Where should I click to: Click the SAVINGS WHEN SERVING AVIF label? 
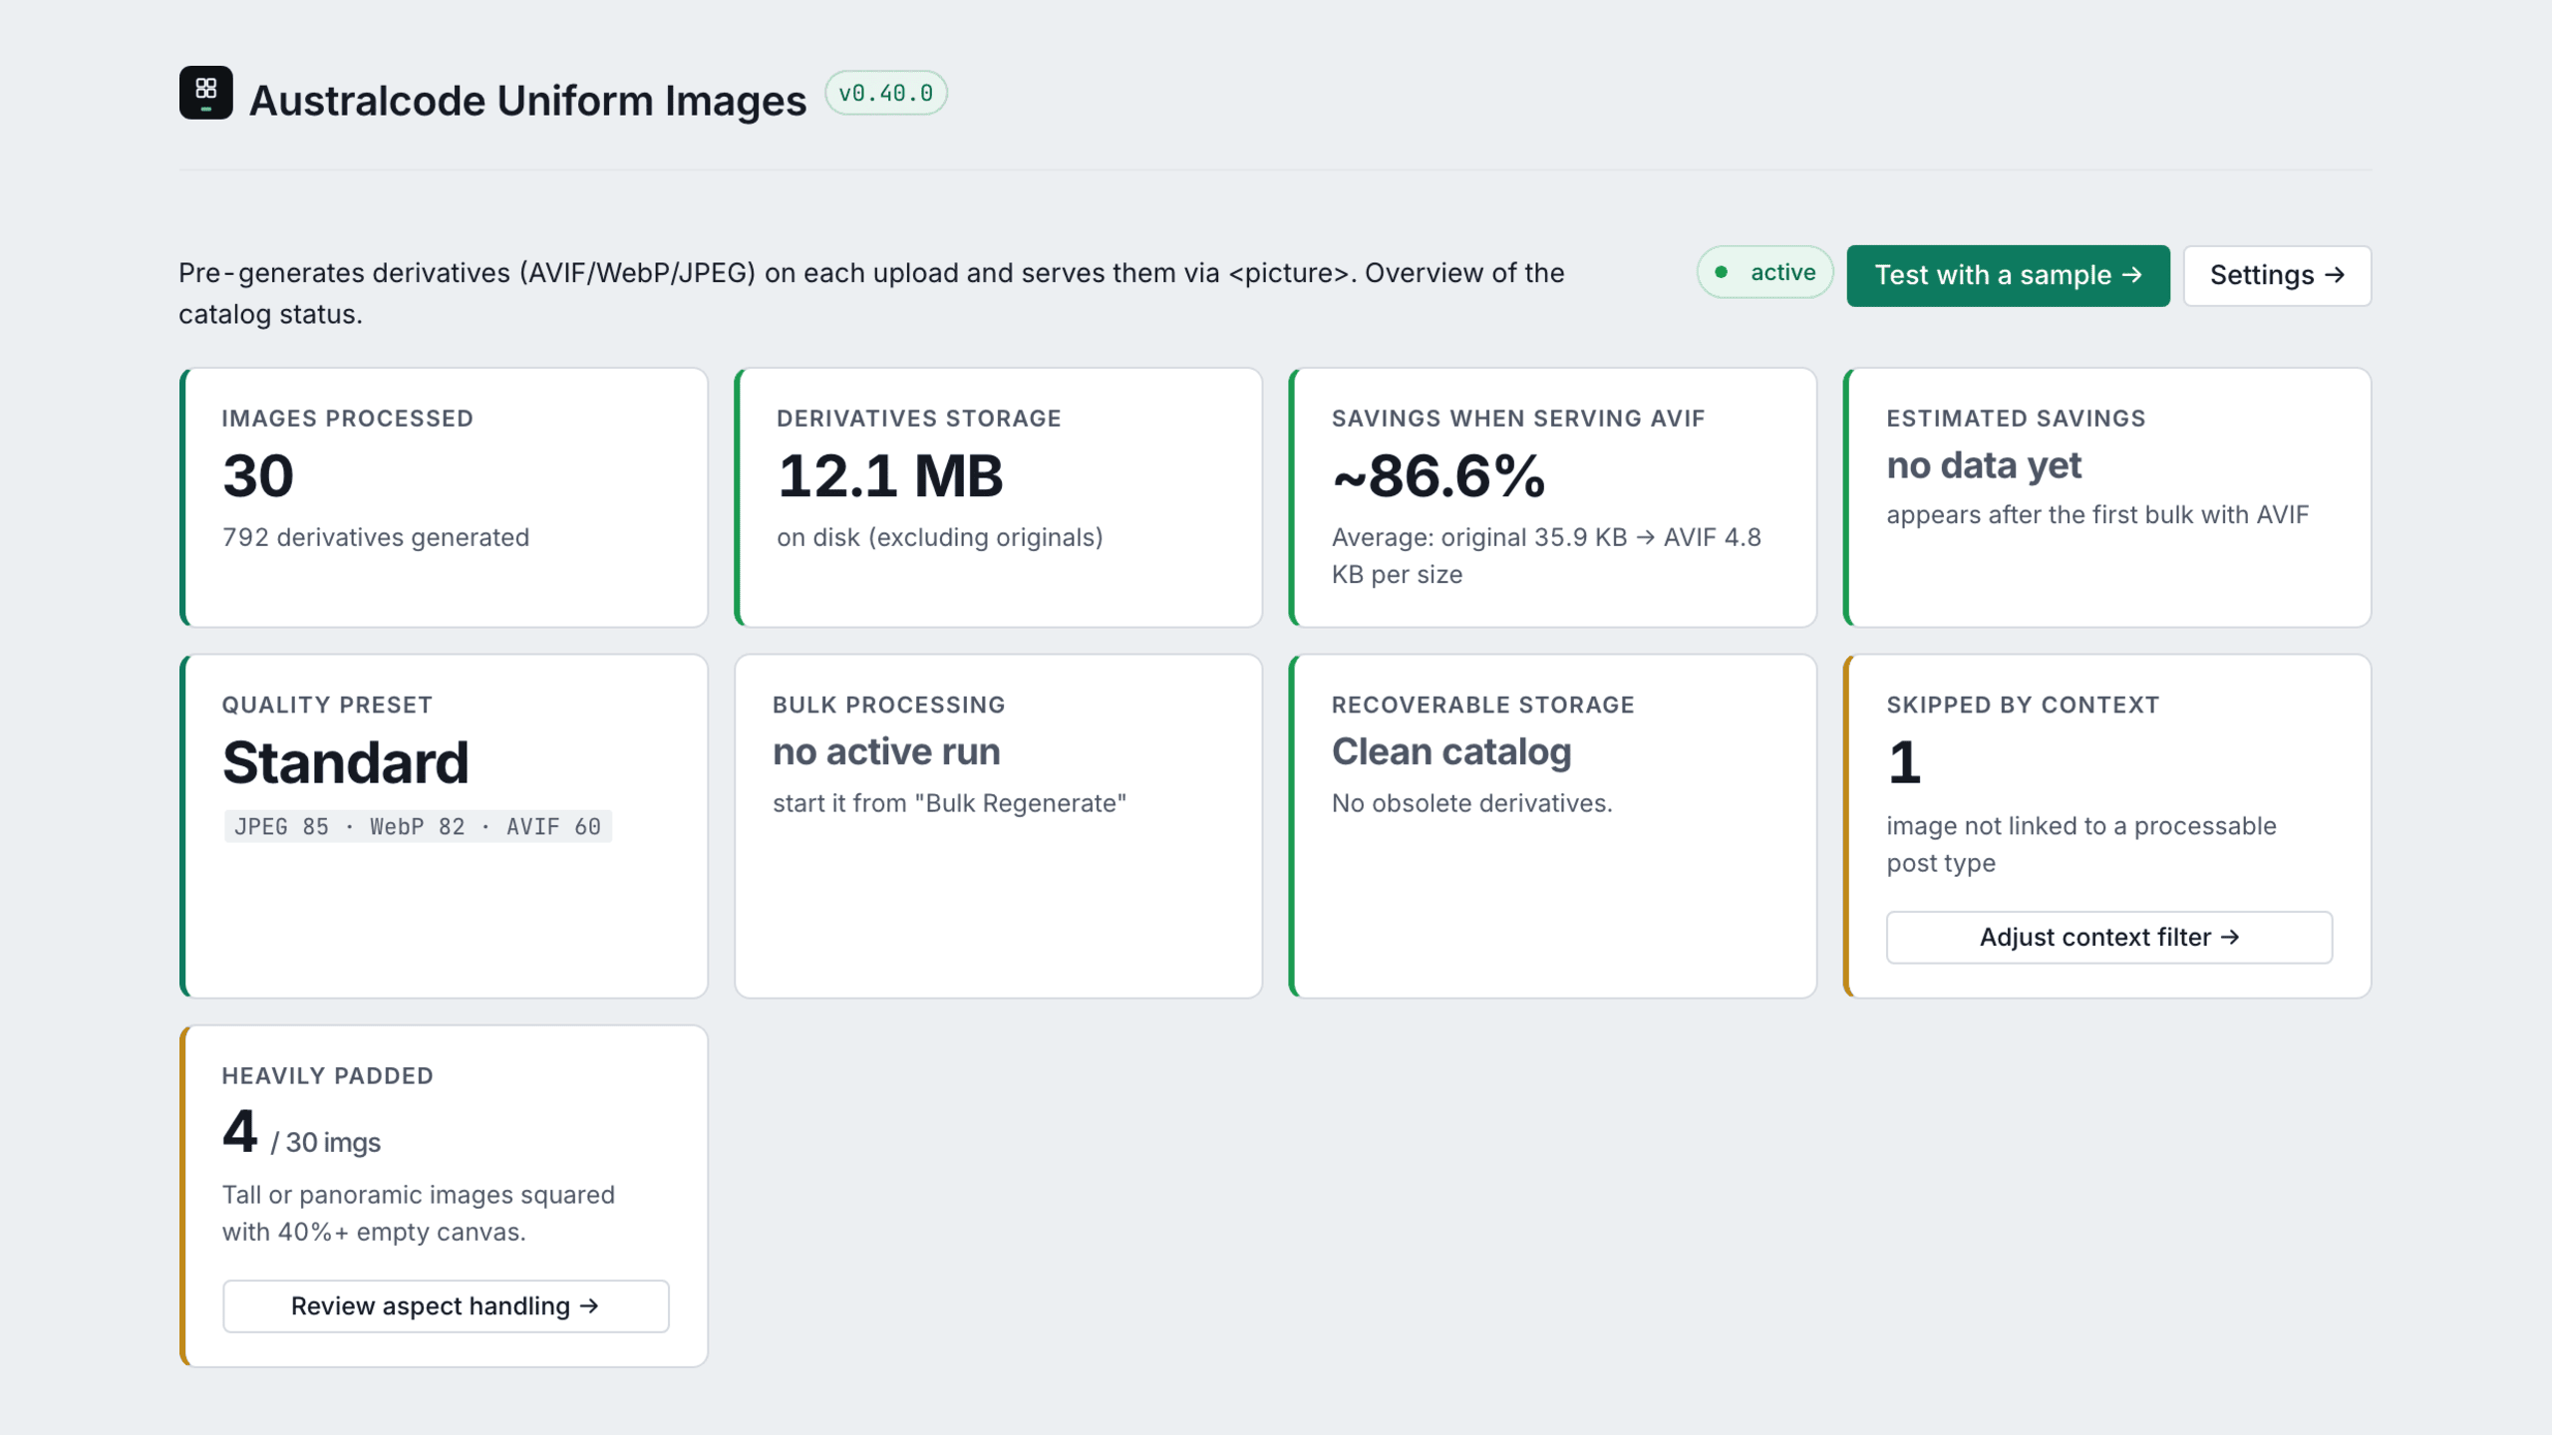[1517, 419]
